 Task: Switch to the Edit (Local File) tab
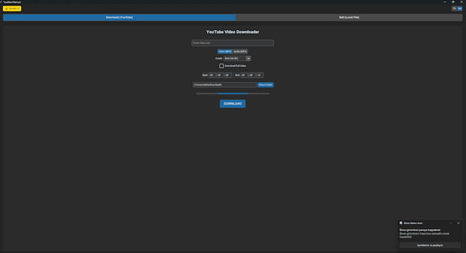(x=349, y=18)
